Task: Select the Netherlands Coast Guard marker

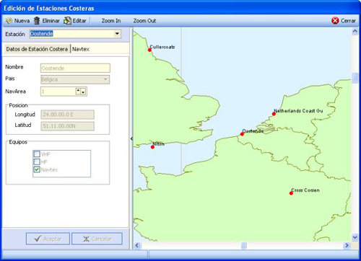Action: click(x=274, y=114)
